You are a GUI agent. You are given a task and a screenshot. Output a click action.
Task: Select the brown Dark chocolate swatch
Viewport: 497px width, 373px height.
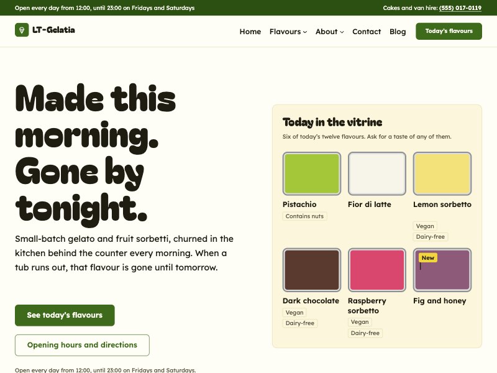[312, 270]
